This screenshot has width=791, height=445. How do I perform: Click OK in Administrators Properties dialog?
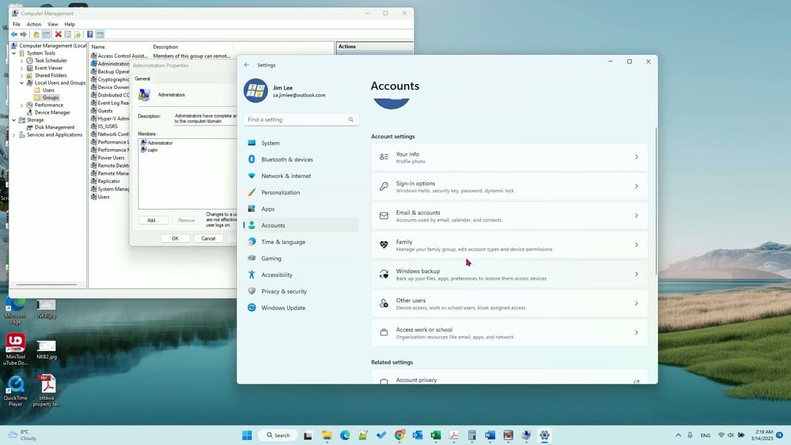click(175, 239)
